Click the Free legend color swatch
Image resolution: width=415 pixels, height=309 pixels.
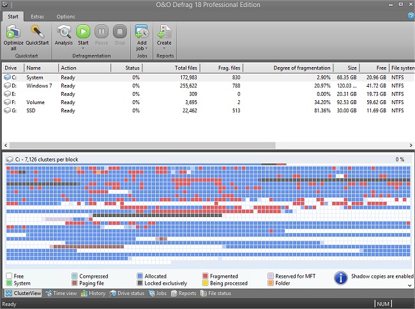click(x=9, y=276)
